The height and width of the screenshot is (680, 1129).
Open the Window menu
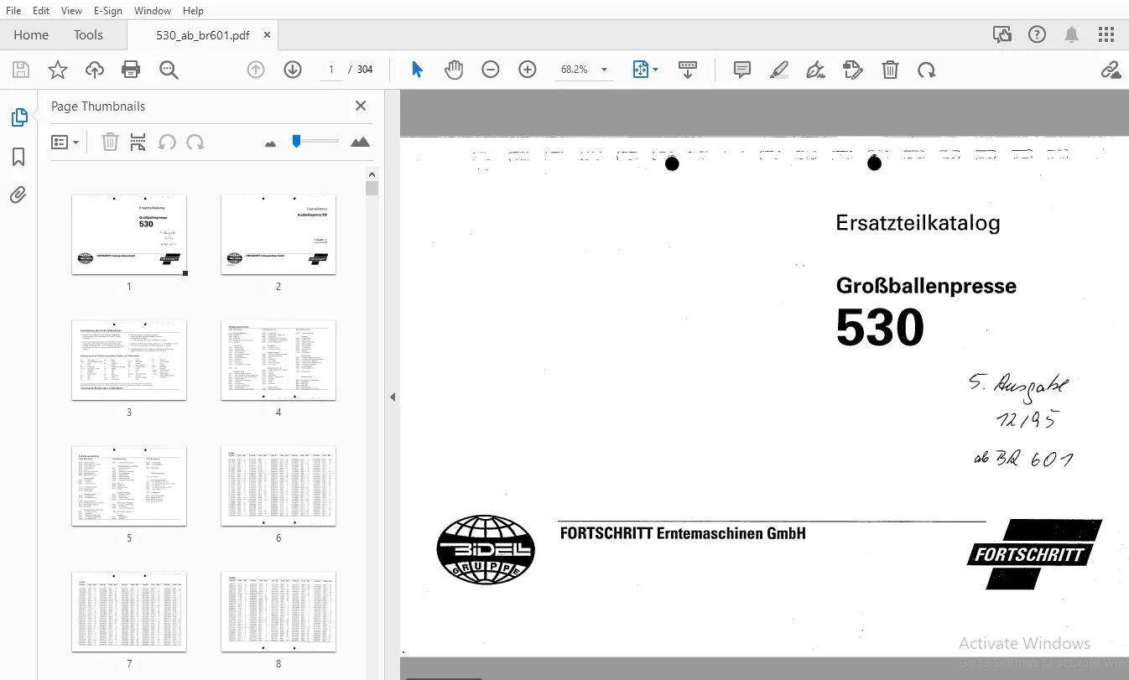(x=153, y=11)
